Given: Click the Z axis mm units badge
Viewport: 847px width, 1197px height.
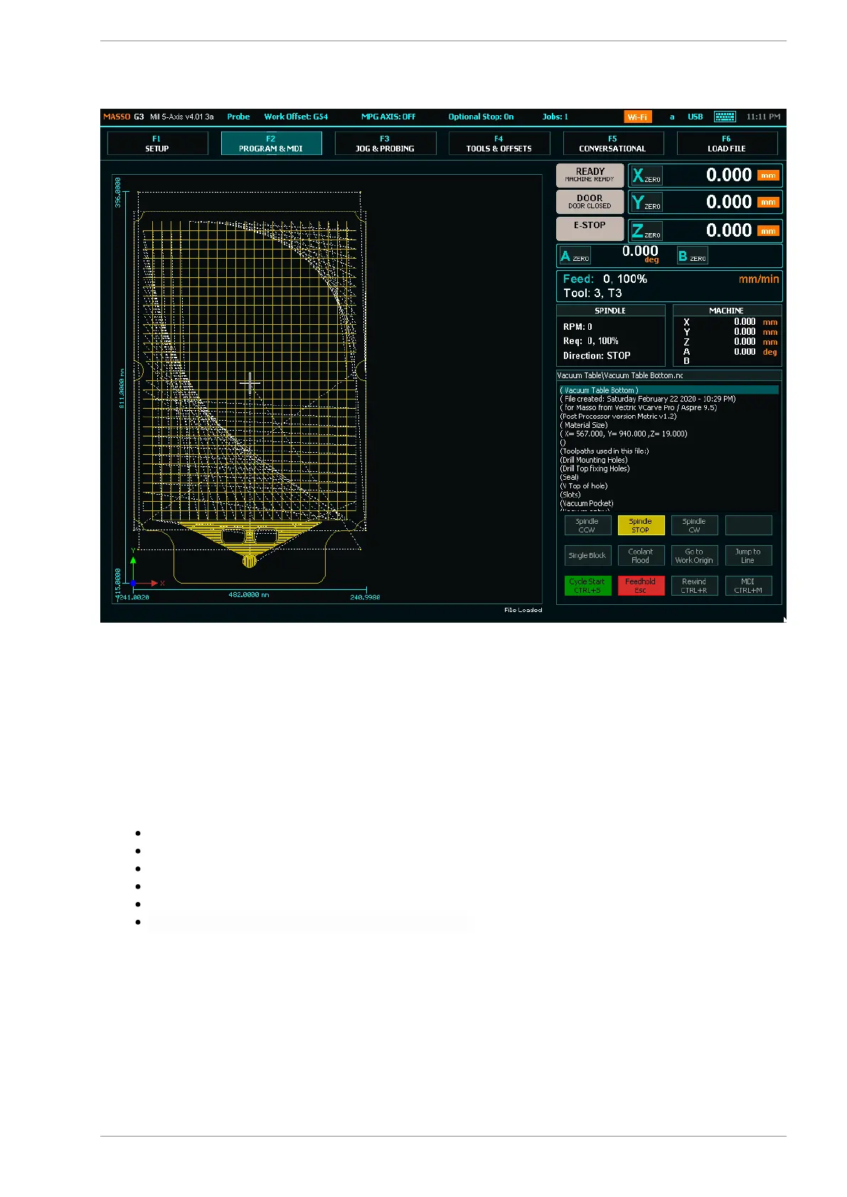Looking at the screenshot, I should pyautogui.click(x=768, y=231).
